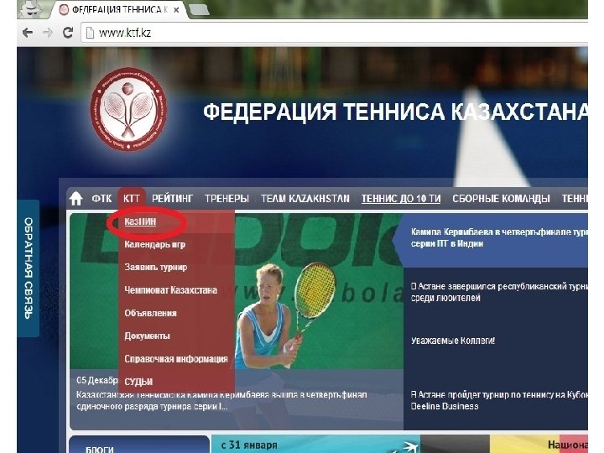Click the page icon in the address bar
604x453 pixels.
[90, 33]
